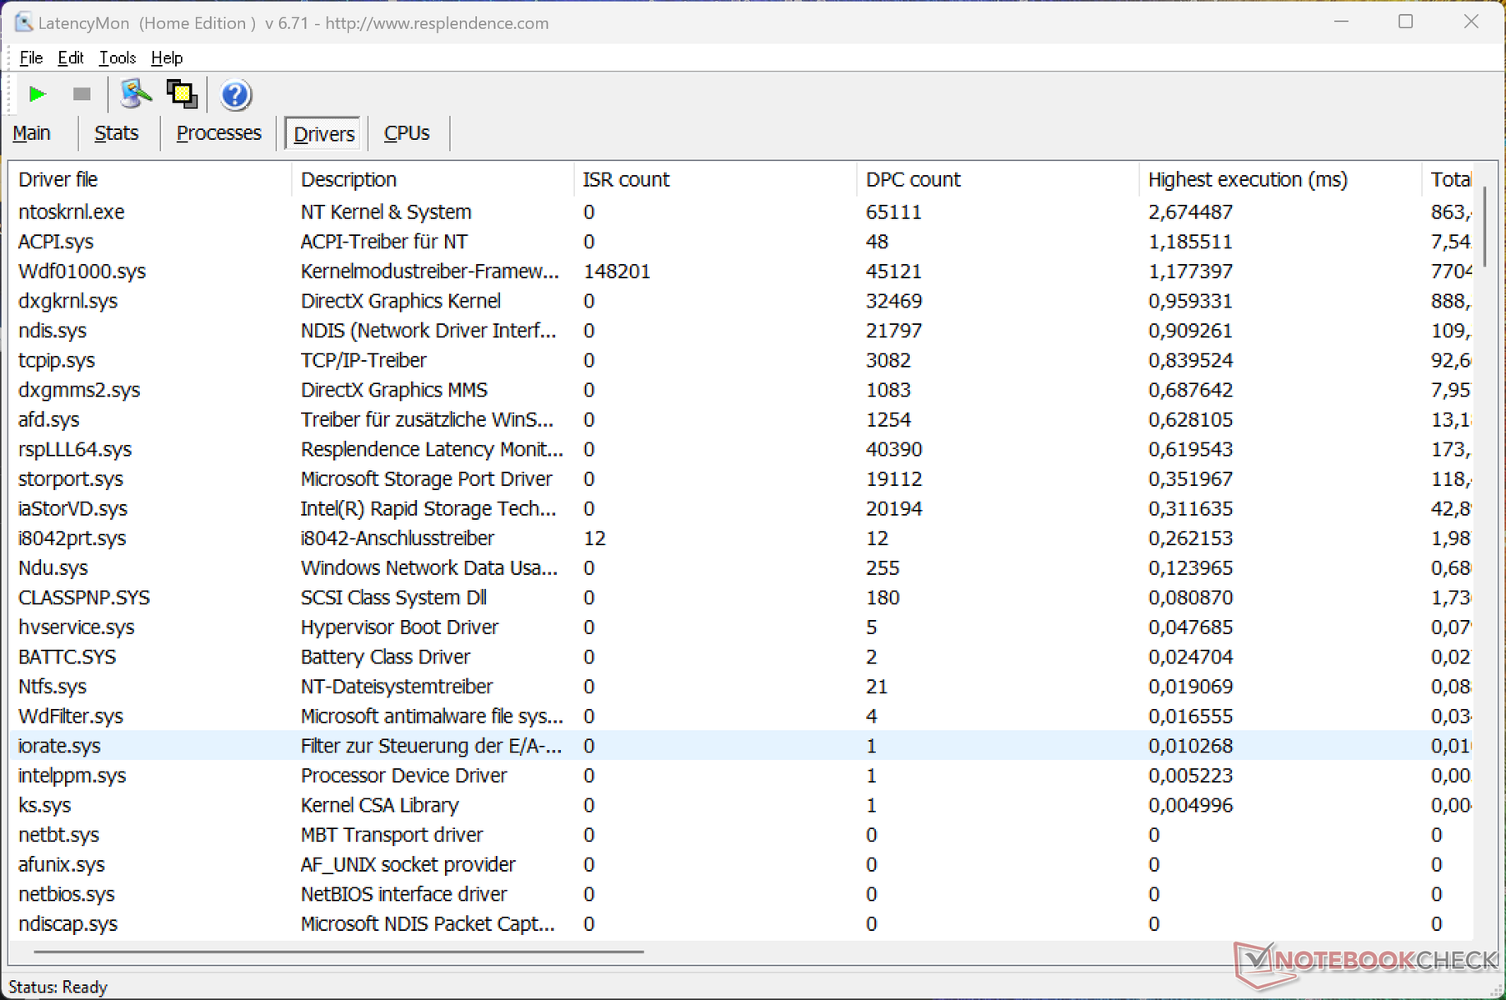Screen dimensions: 1506x1000
Task: Select the dxgmms2.sys driver row
Action: (741, 390)
